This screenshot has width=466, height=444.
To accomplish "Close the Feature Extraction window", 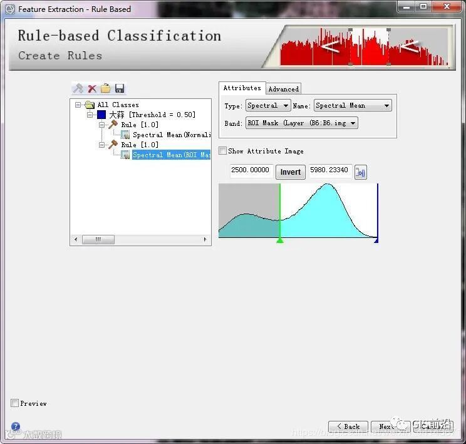I will click(447, 6).
